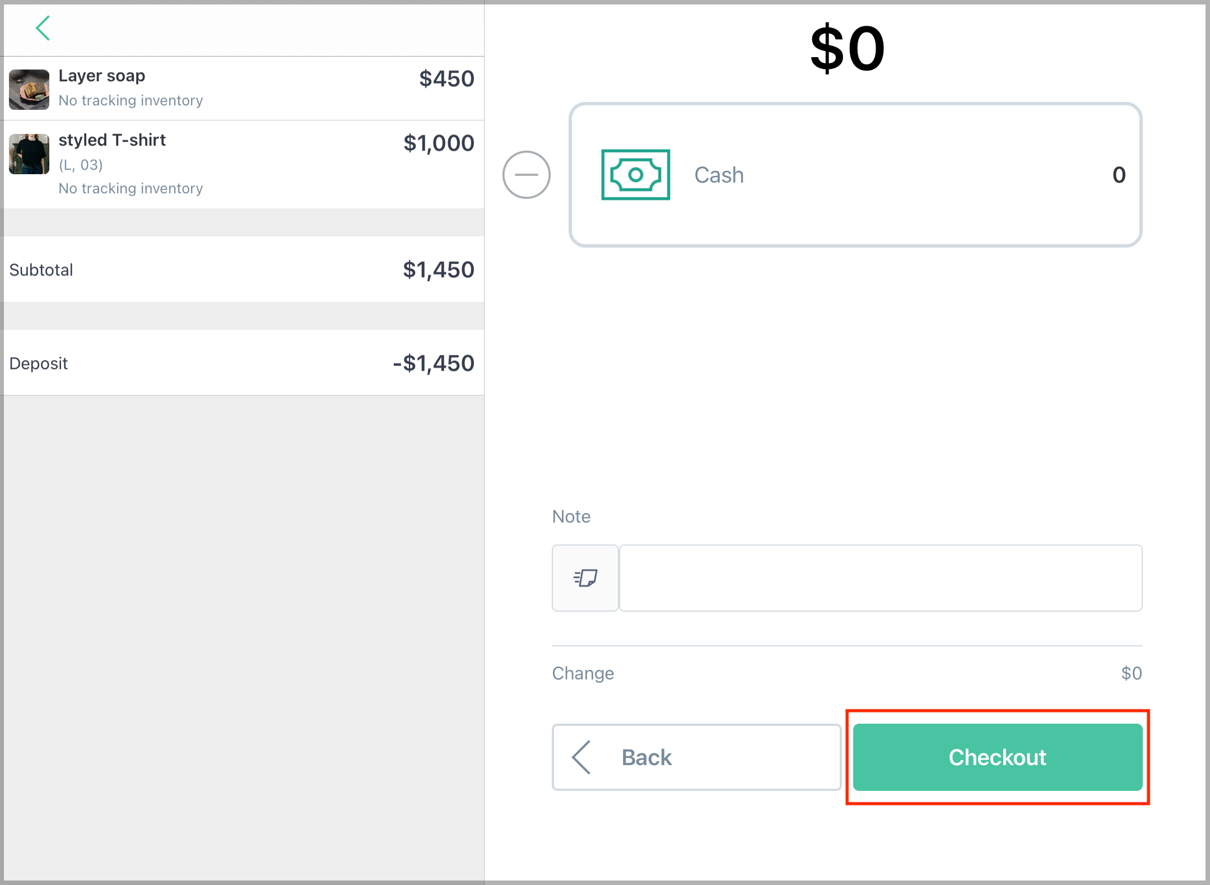Open the note template icon
This screenshot has height=885, width=1210.
coord(585,577)
